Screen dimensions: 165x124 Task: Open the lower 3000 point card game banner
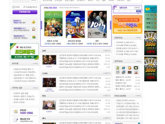click(x=150, y=69)
